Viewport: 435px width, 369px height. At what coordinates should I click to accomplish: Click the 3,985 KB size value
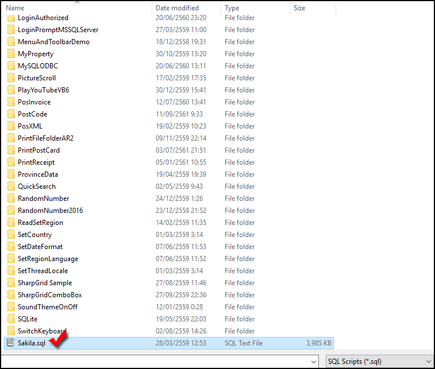click(x=319, y=343)
